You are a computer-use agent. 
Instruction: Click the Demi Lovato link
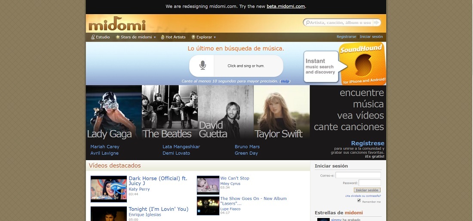176,153
